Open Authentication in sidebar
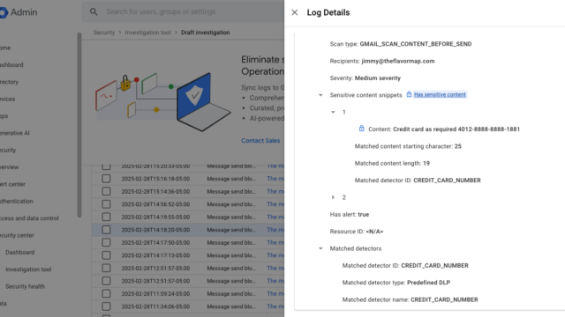The height and width of the screenshot is (317, 565). coord(16,202)
